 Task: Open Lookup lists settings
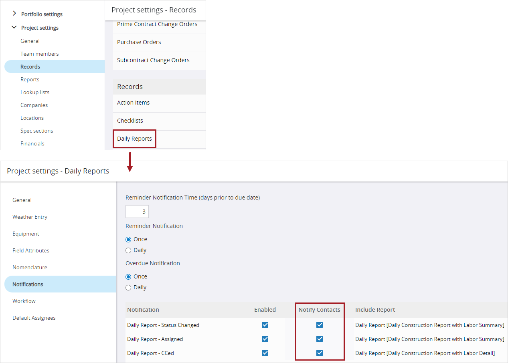click(x=35, y=92)
